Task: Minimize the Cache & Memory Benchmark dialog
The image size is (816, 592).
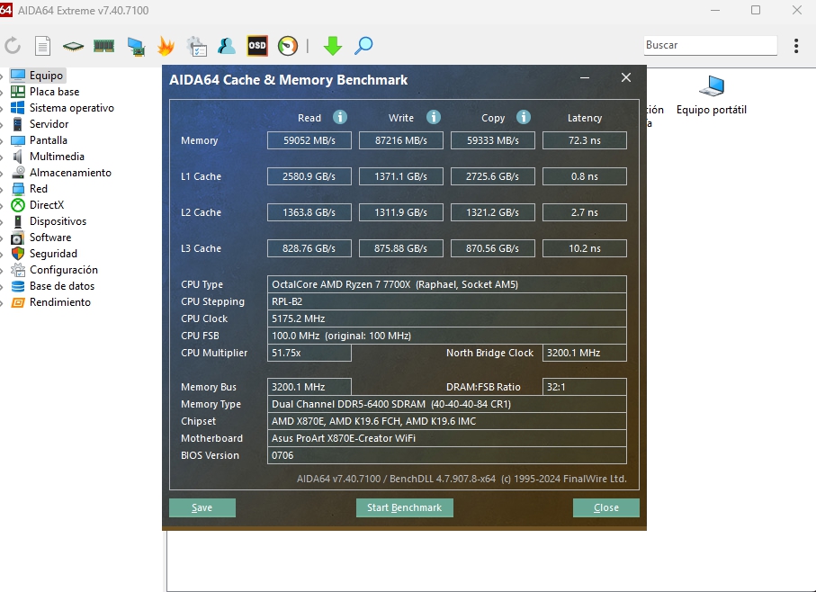Action: (585, 78)
